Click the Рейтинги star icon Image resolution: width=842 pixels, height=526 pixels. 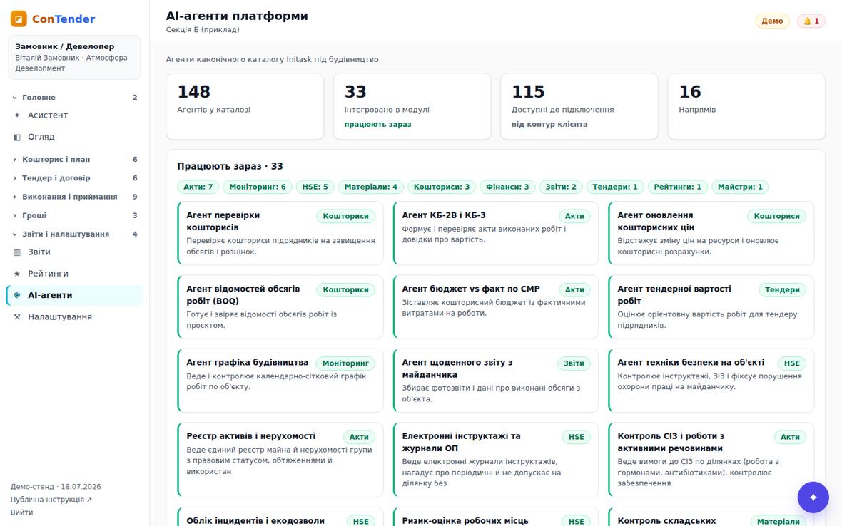[16, 274]
